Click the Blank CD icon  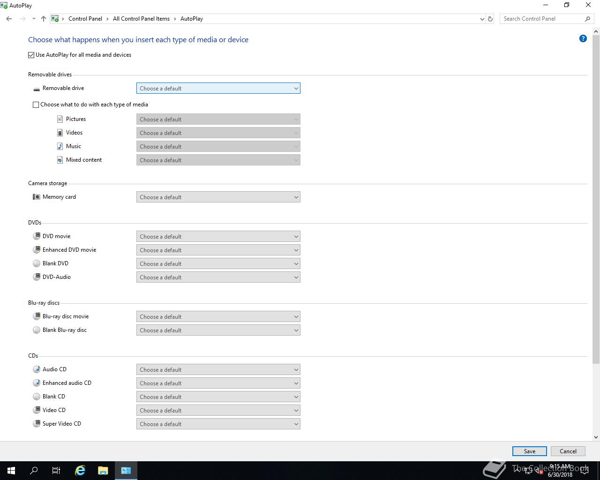pyautogui.click(x=37, y=397)
